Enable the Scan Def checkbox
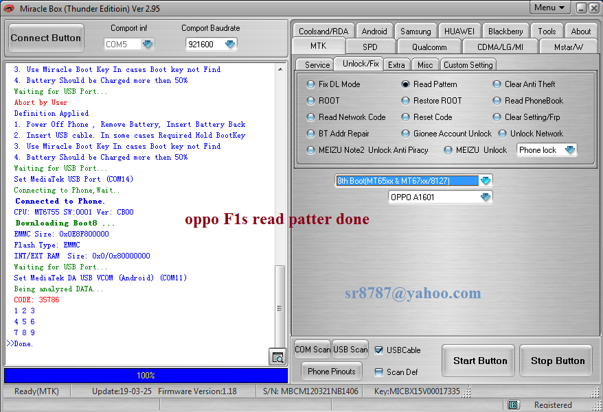Image resolution: width=603 pixels, height=412 pixels. tap(379, 372)
